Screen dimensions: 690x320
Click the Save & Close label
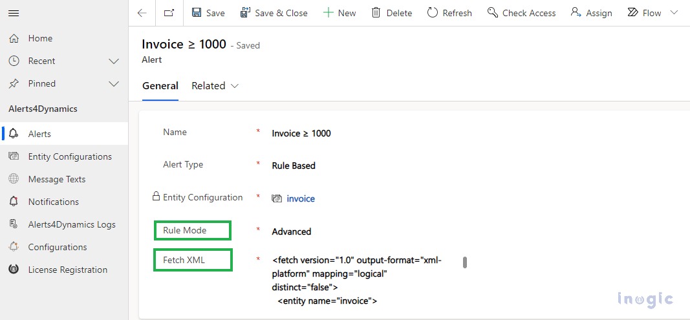[281, 13]
